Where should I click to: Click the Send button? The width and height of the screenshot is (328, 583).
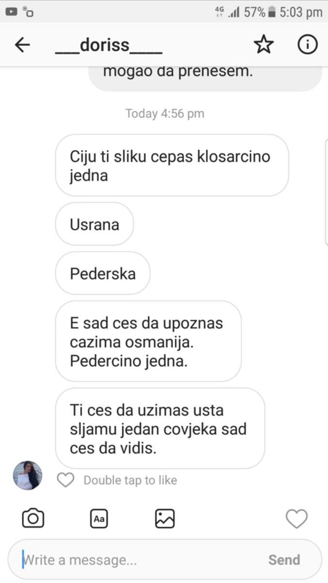point(284,560)
